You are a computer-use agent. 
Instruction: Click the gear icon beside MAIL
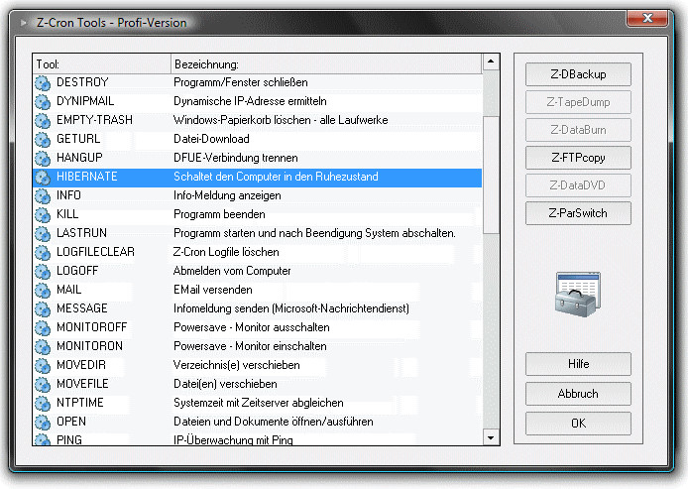click(43, 291)
